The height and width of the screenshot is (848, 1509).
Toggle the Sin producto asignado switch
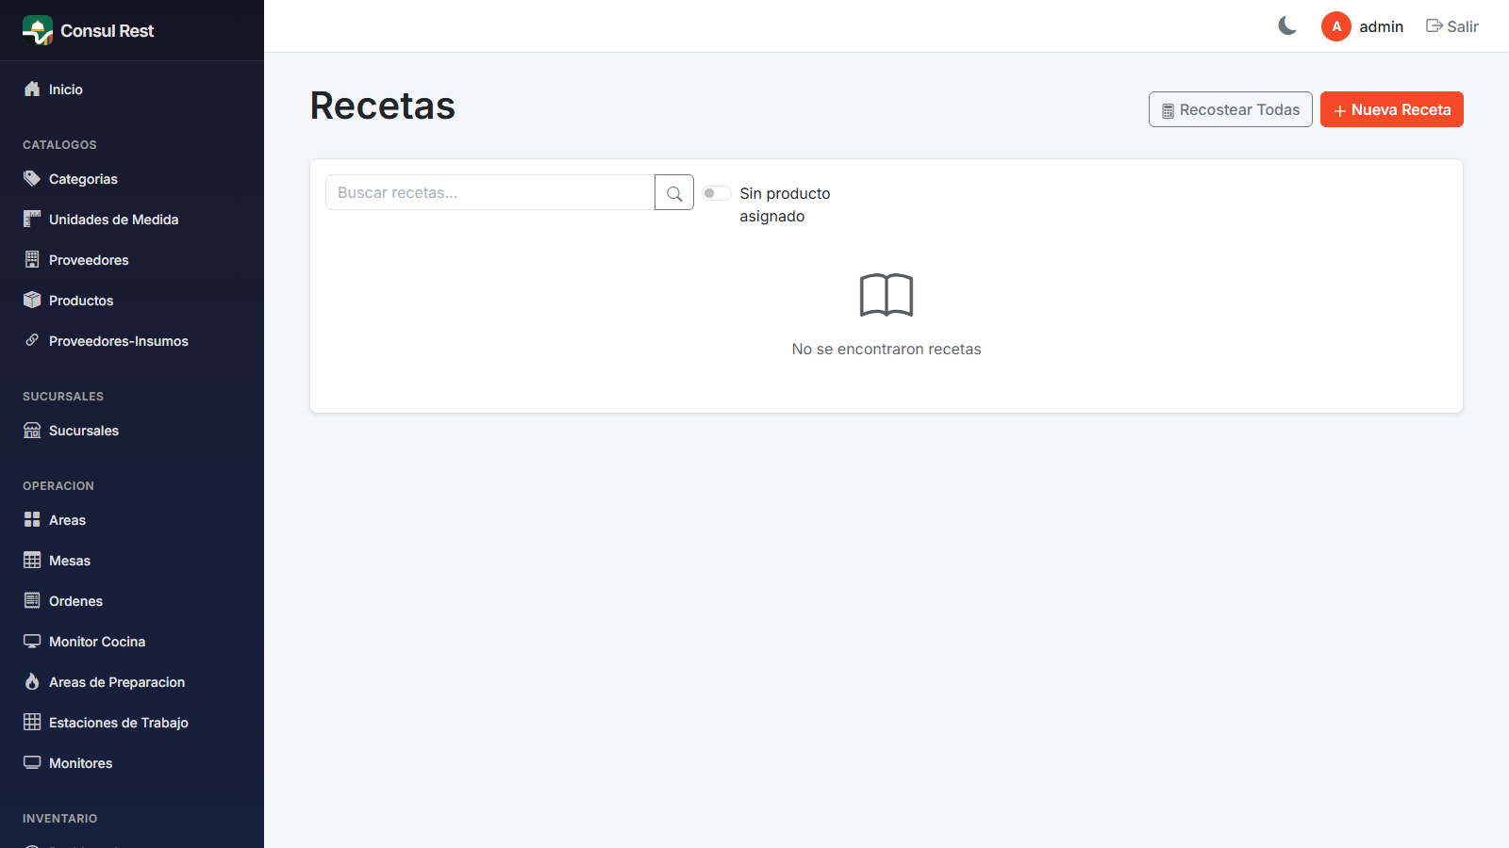(717, 193)
